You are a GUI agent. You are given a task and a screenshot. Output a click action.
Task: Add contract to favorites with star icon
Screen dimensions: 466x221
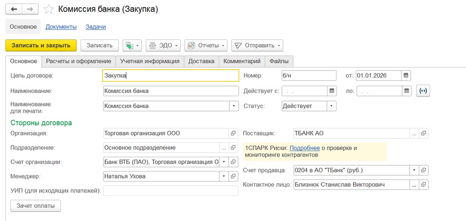pos(49,9)
